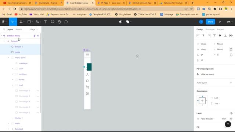Viewport: 235px width, 132px height.
Task: Align selection to top
Action: coord(214,36)
